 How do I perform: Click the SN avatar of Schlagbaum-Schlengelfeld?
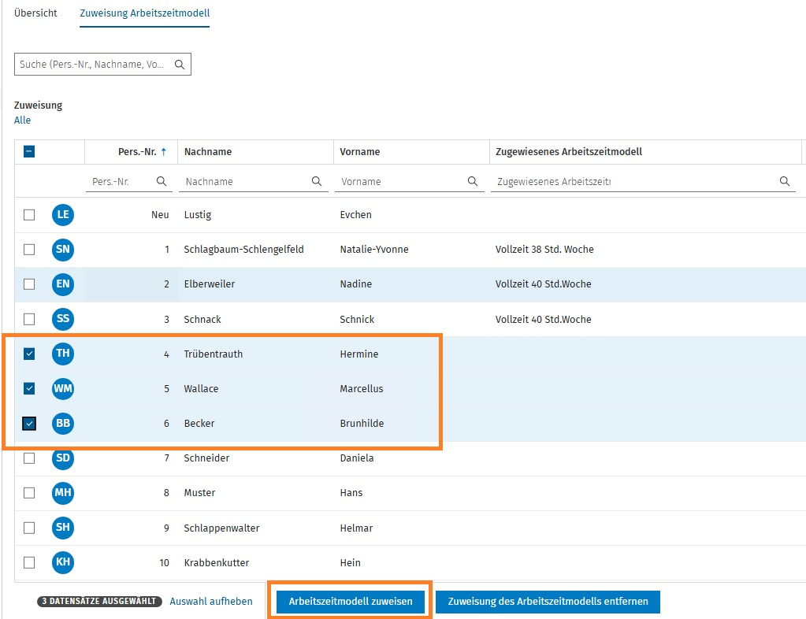point(63,250)
